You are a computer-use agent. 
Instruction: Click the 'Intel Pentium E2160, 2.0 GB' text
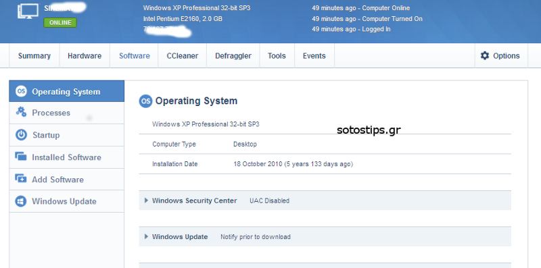[x=183, y=19]
